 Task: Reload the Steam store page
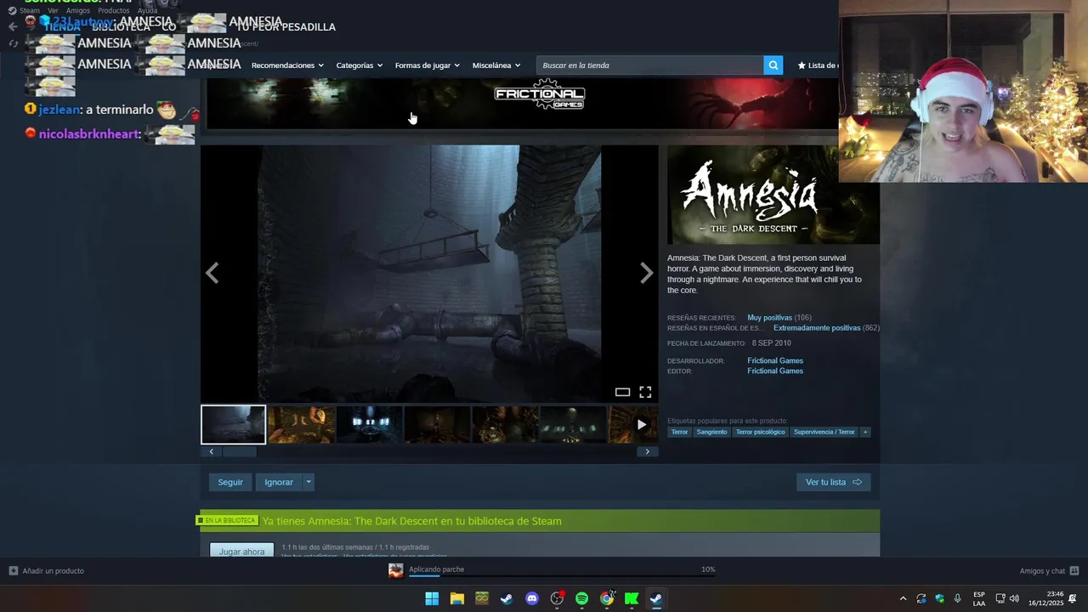click(13, 43)
